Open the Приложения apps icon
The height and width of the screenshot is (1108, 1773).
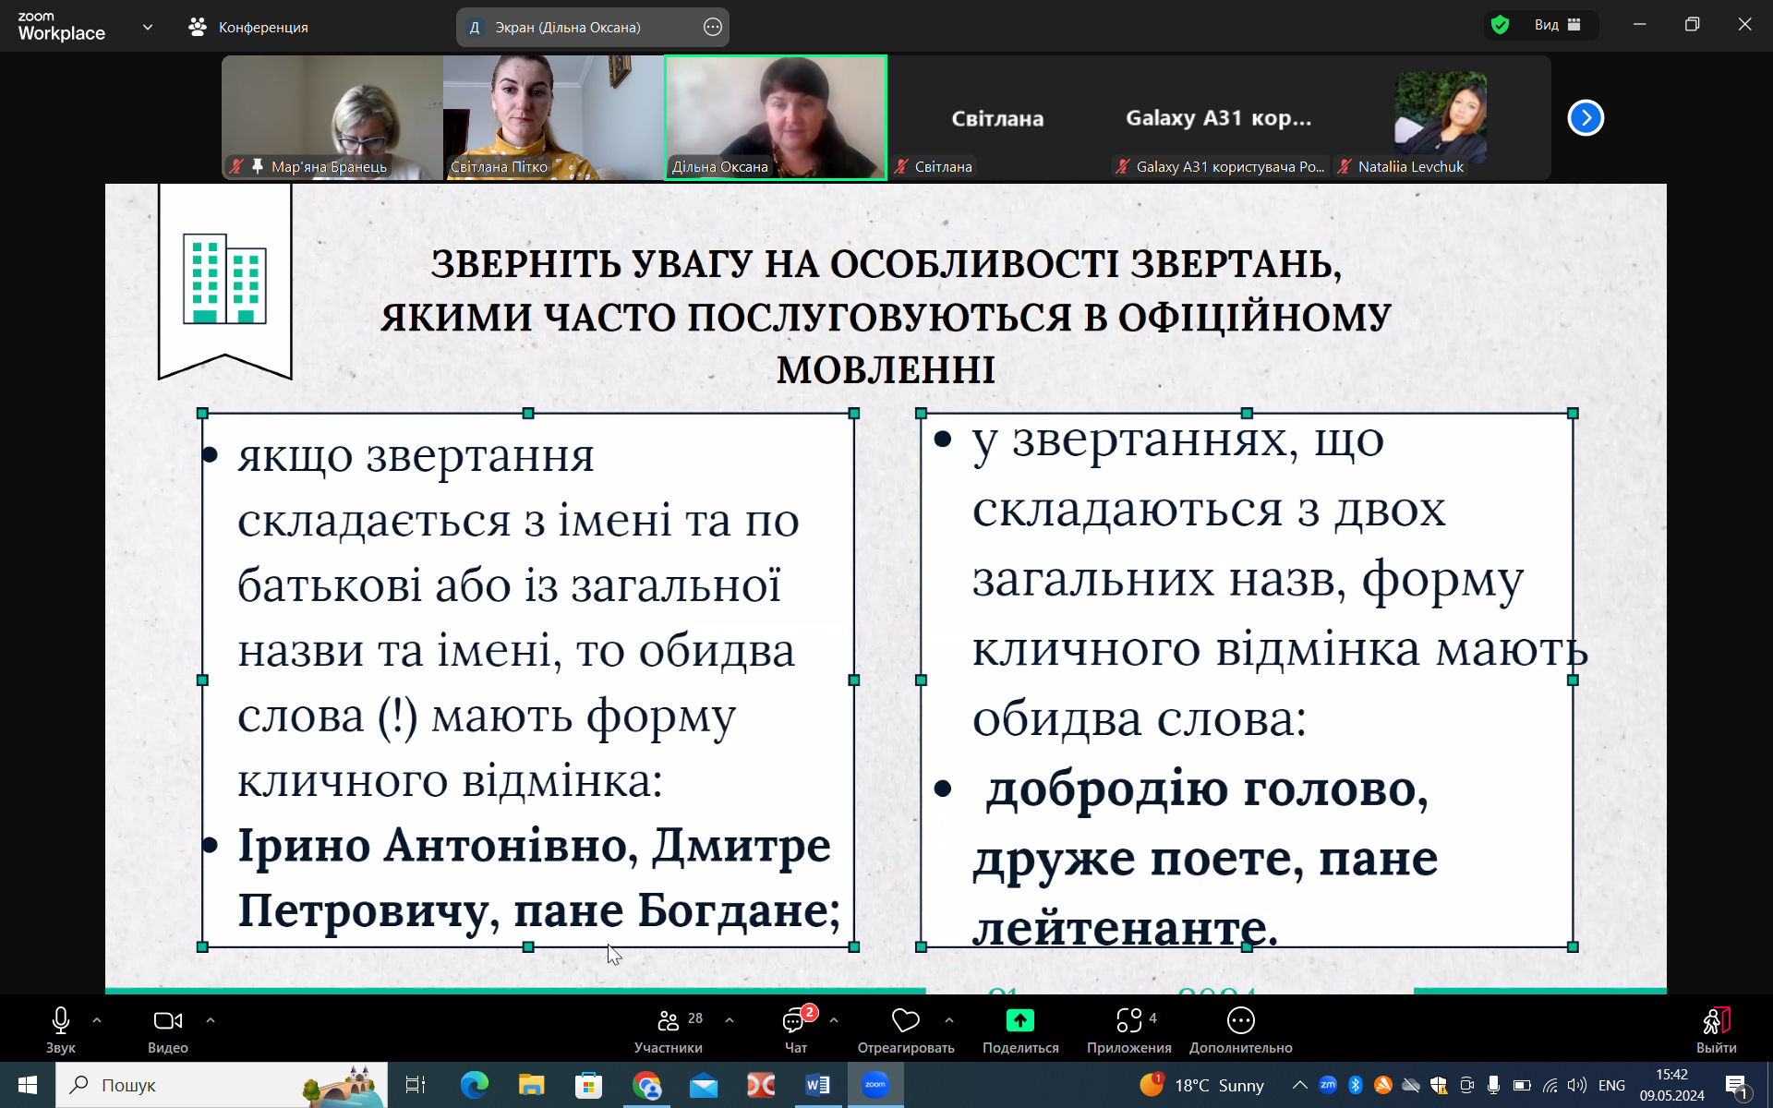click(x=1128, y=1020)
